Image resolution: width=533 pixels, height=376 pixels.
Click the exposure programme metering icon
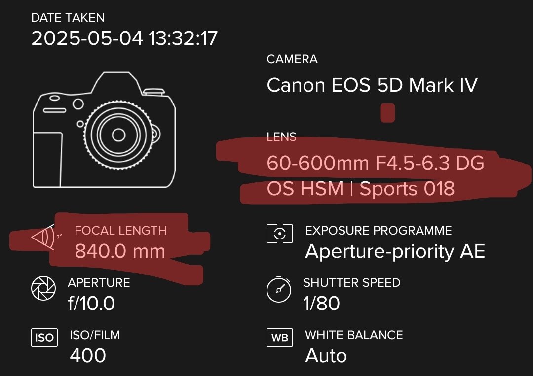pos(280,233)
